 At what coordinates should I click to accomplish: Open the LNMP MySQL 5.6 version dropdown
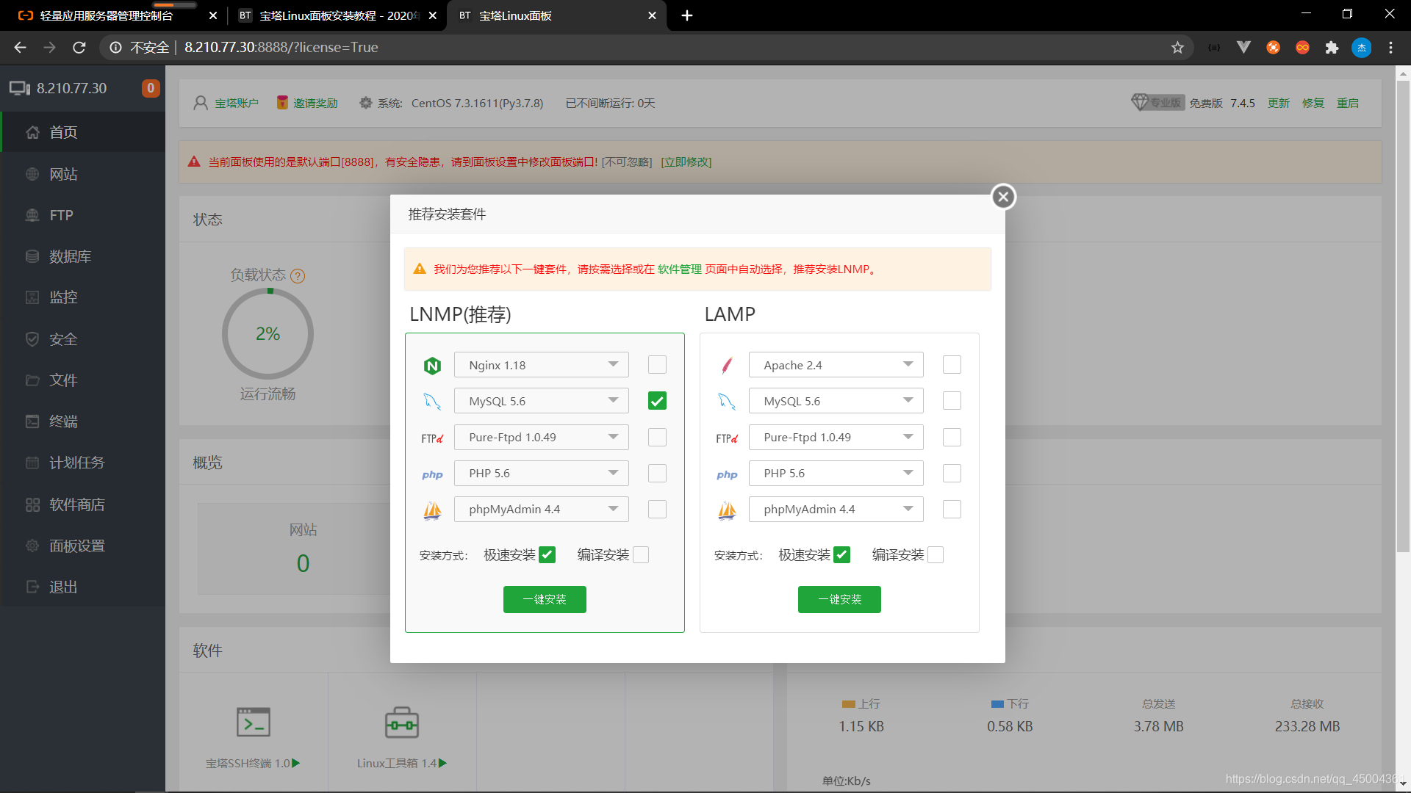coord(542,401)
